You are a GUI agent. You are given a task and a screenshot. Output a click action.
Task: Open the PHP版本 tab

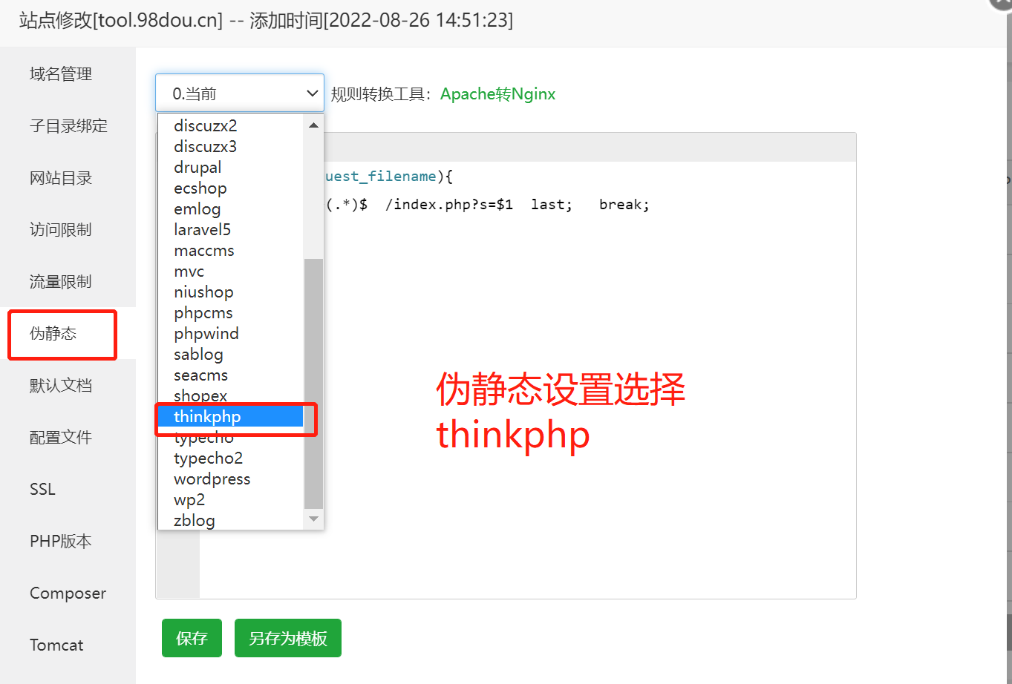click(61, 542)
